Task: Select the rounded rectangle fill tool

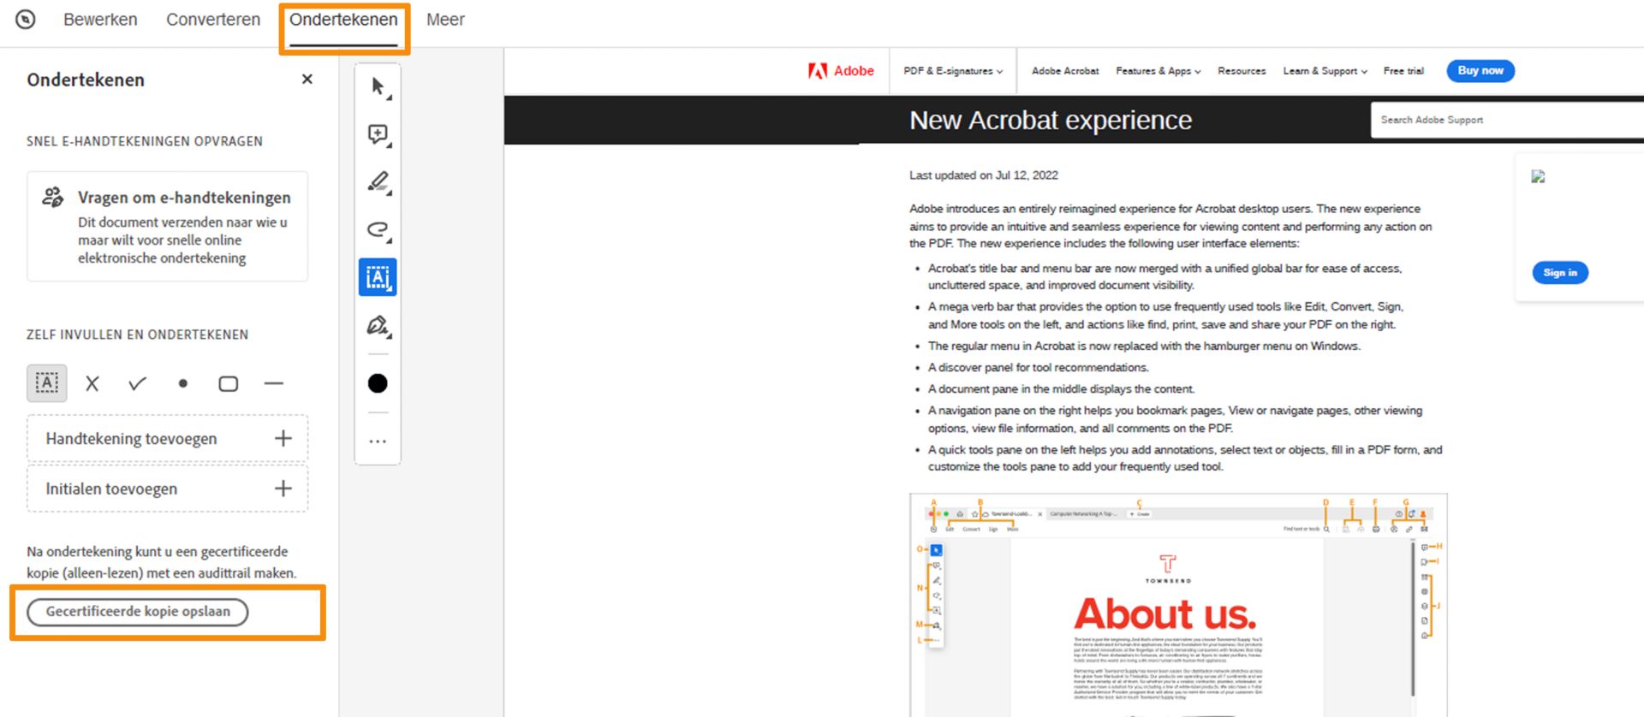Action: pos(228,384)
